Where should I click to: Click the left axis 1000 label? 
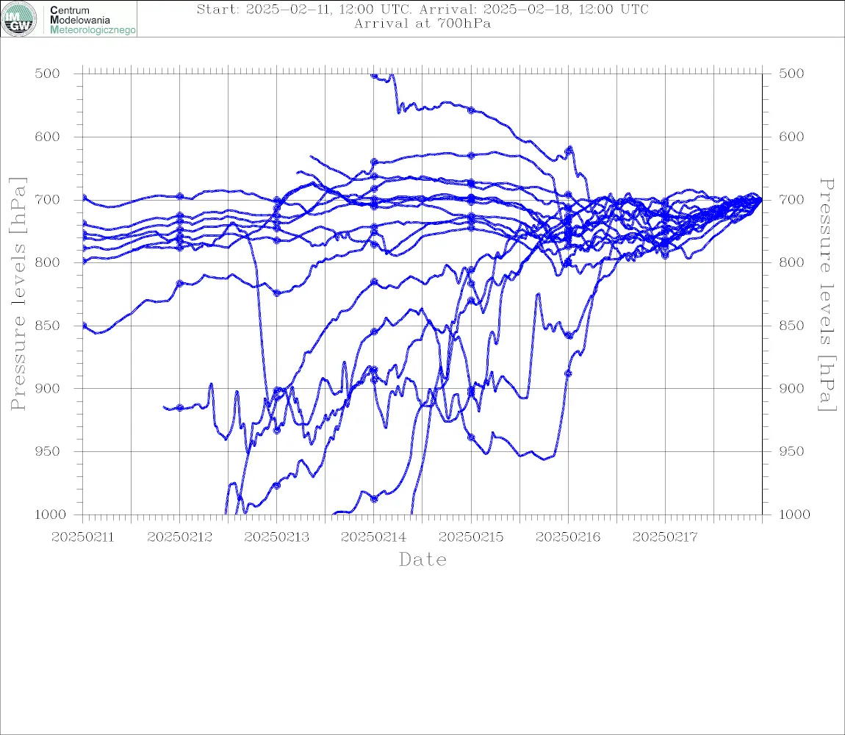[x=51, y=514]
